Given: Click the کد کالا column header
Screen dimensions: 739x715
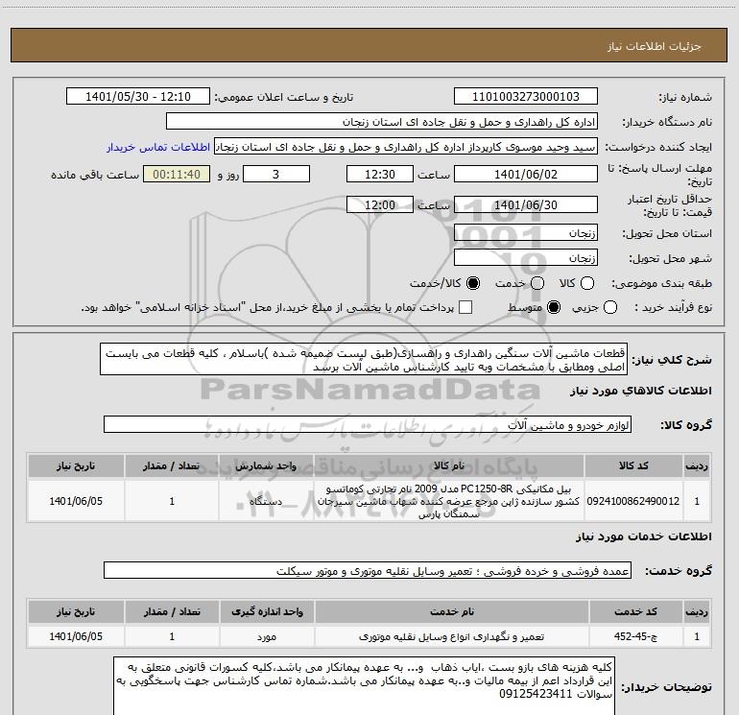Looking at the screenshot, I should 633,465.
